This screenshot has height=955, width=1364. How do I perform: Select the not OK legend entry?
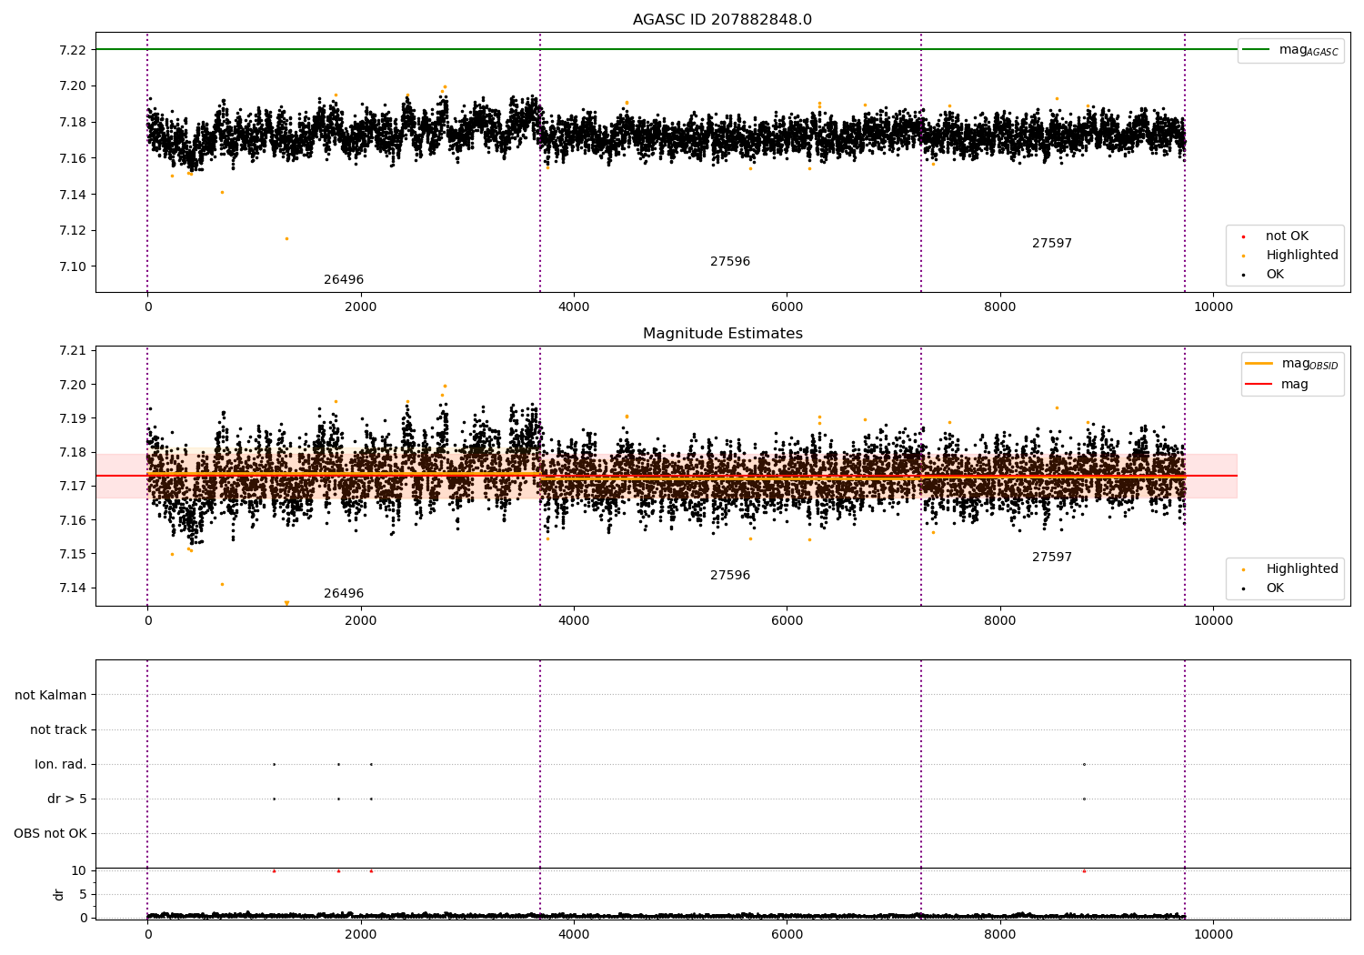(x=1287, y=236)
